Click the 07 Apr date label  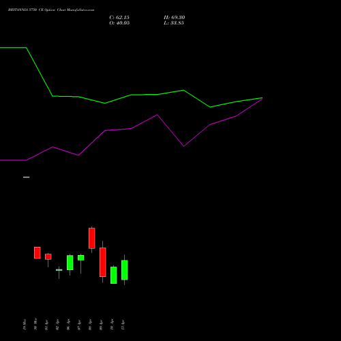point(79,325)
